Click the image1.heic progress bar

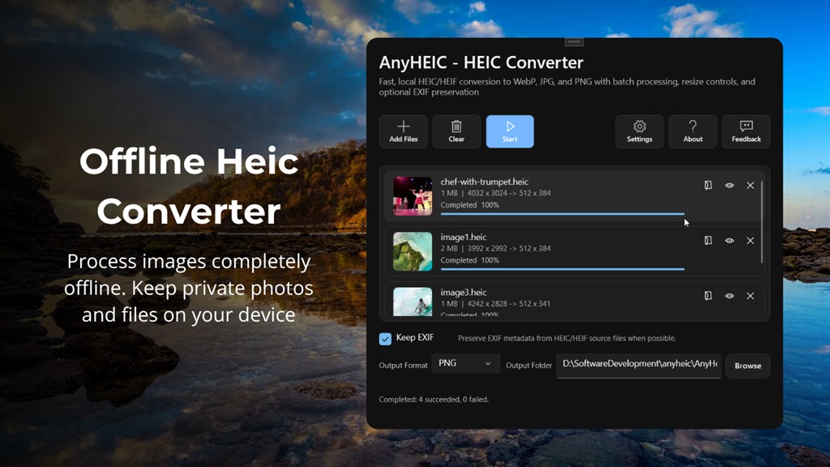(x=563, y=269)
